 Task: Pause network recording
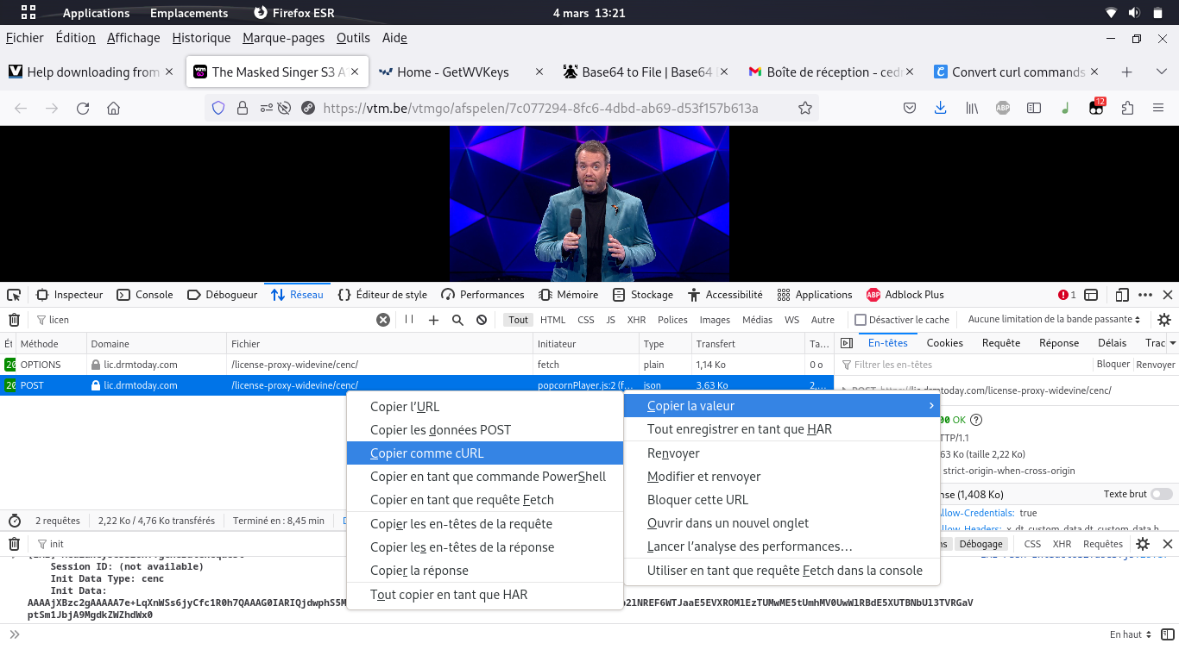[409, 320]
